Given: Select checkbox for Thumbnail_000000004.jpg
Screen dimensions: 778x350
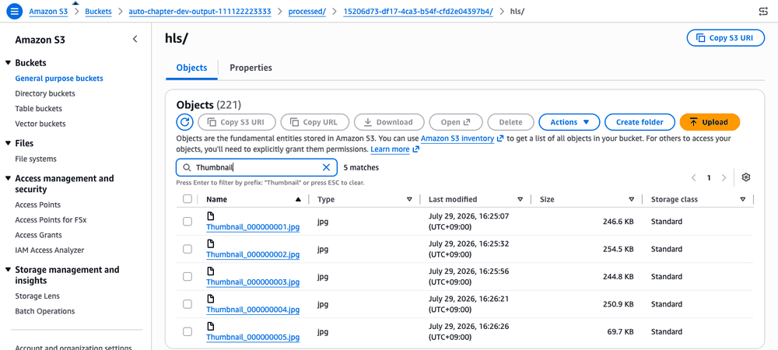Looking at the screenshot, I should tap(187, 304).
